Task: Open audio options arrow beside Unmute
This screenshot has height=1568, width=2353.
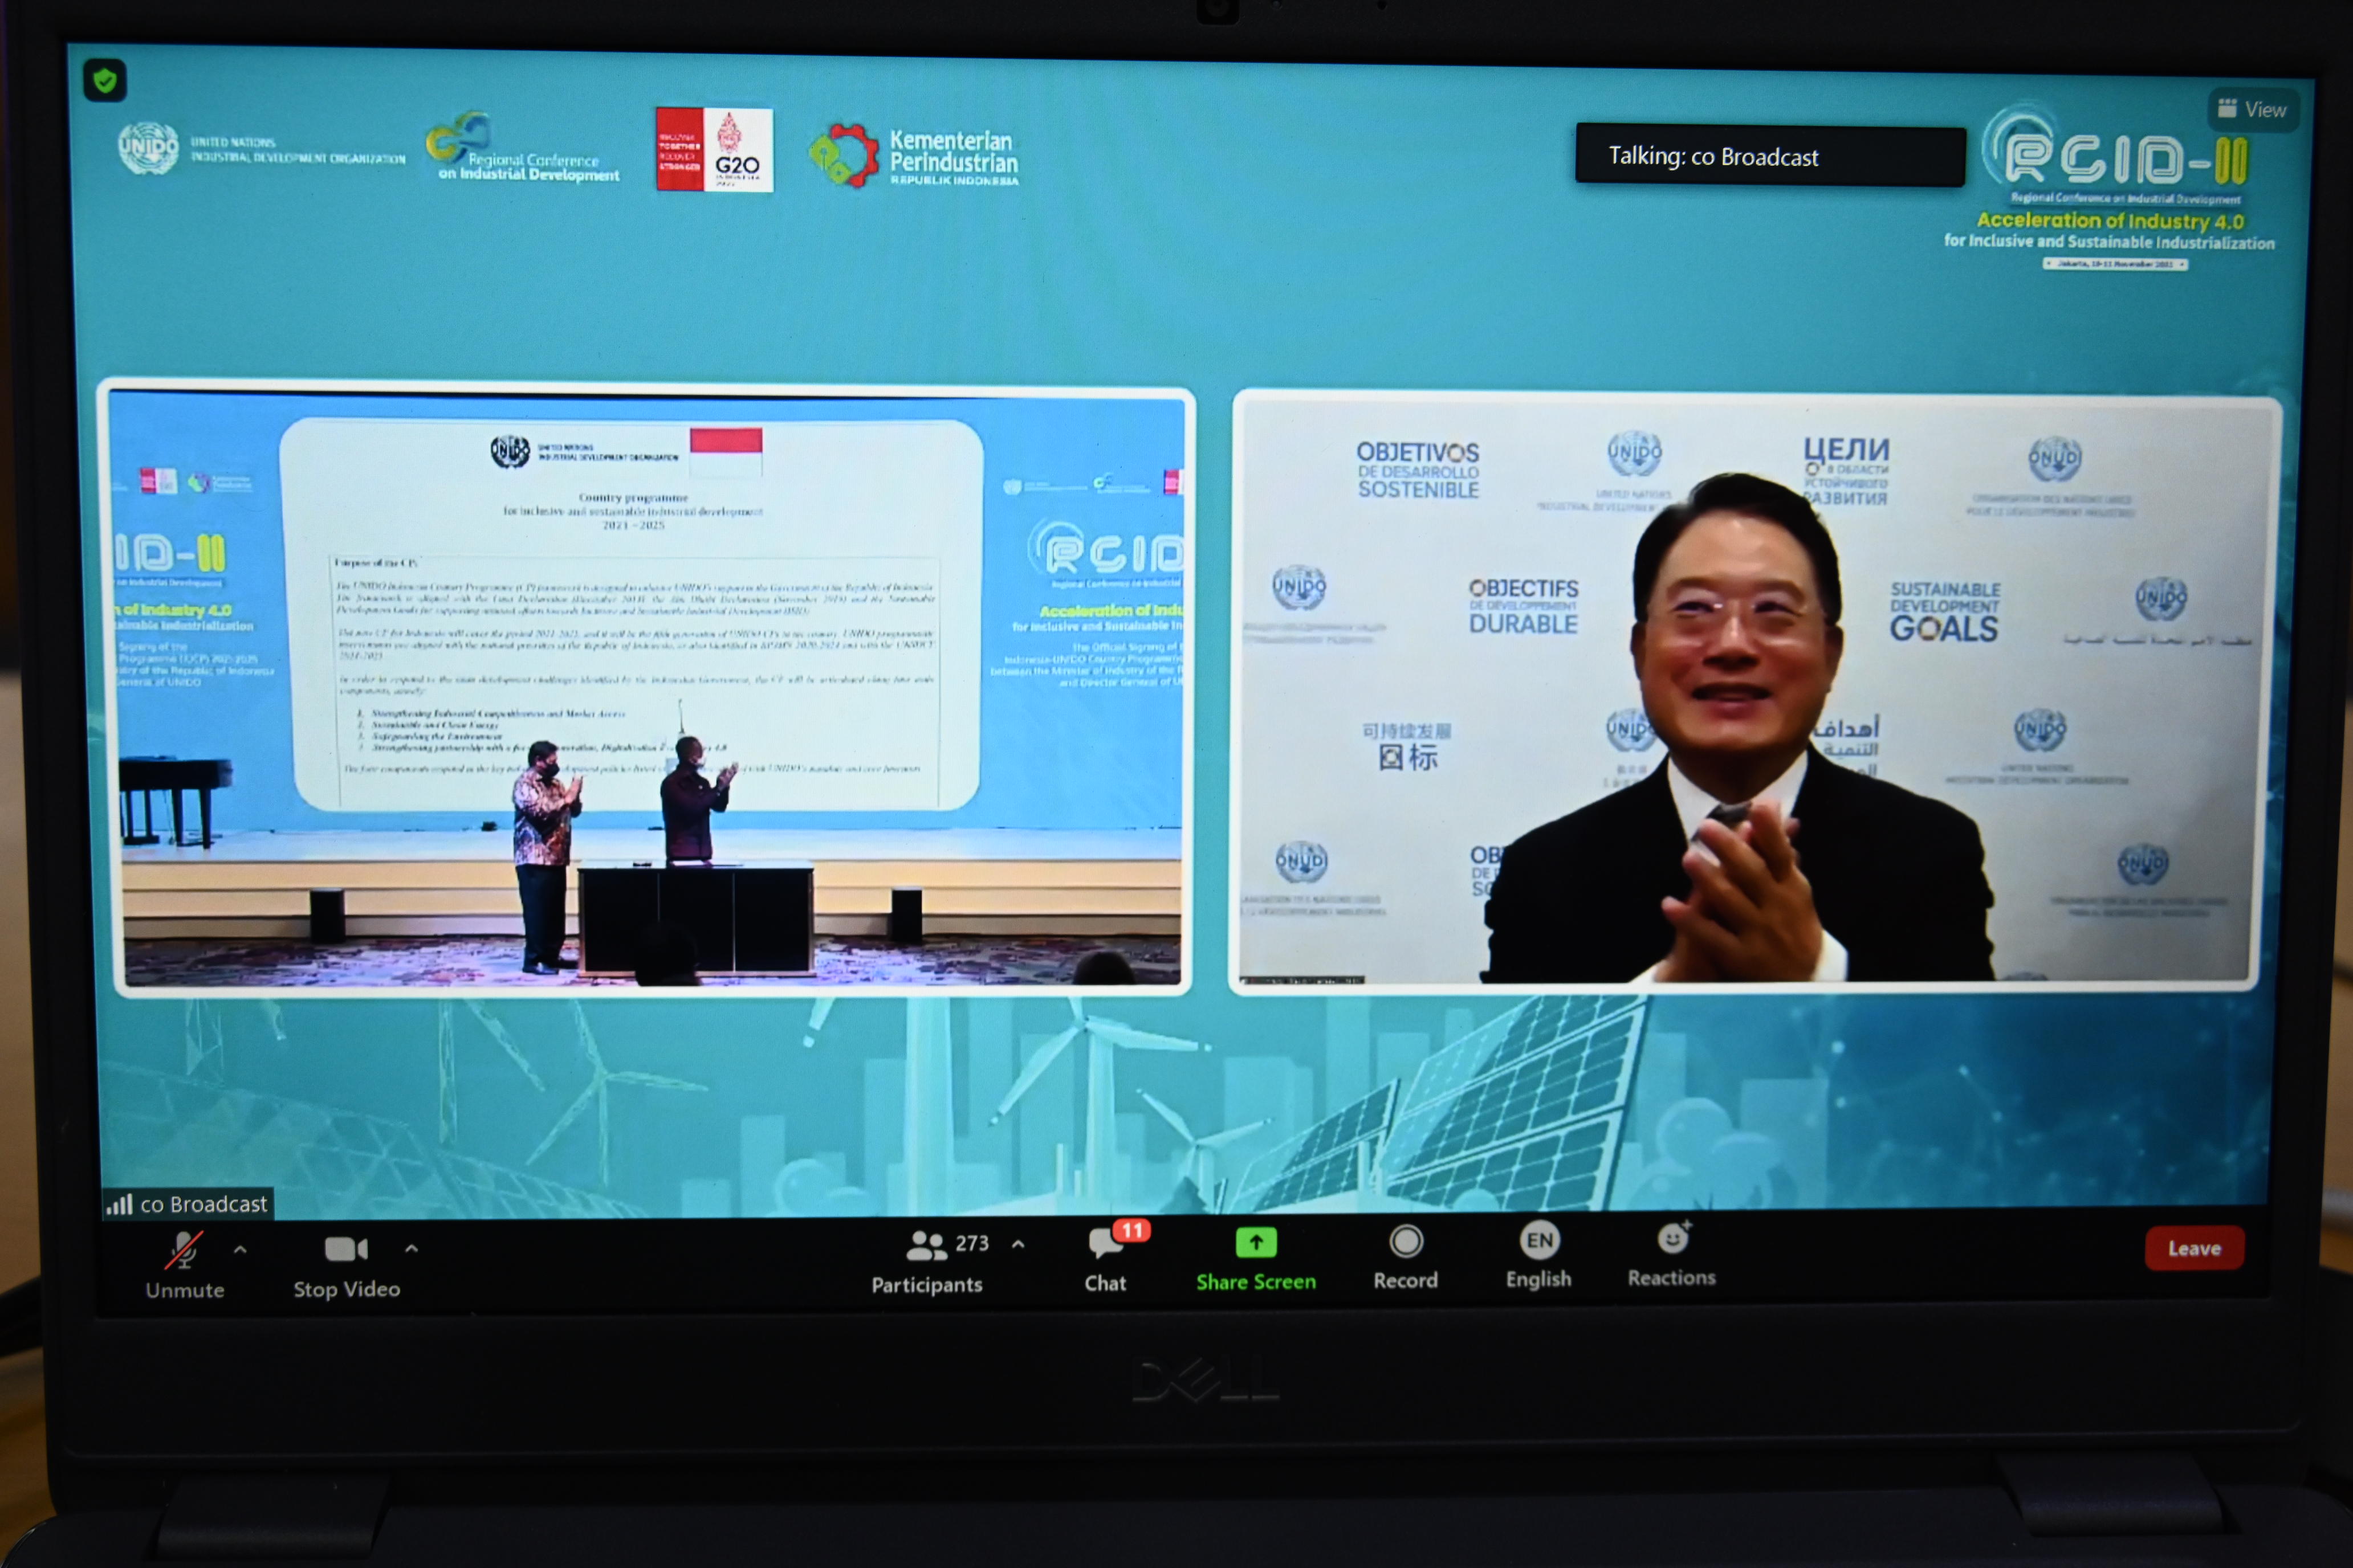Action: click(x=240, y=1249)
